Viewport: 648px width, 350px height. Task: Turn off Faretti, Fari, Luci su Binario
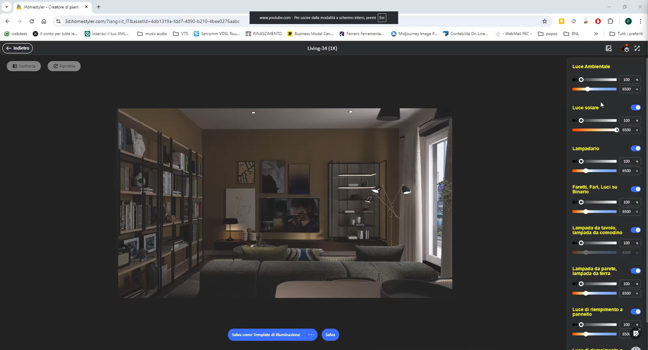[635, 189]
